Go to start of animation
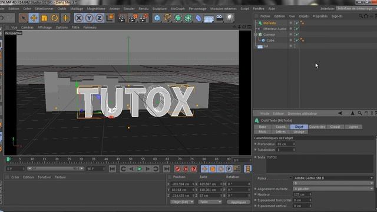377x212 pixels. (113, 169)
